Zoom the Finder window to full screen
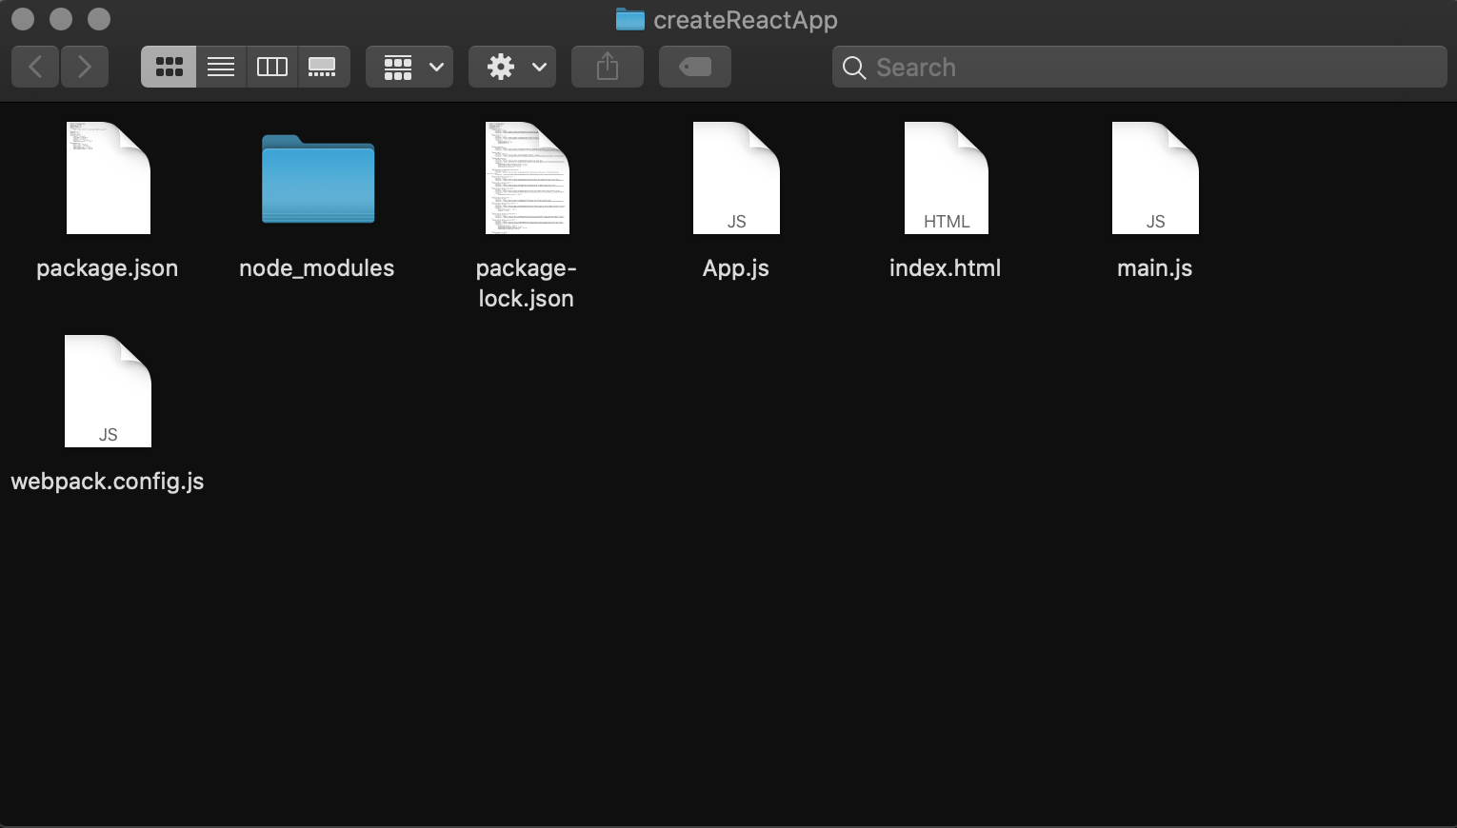The width and height of the screenshot is (1457, 828). pyautogui.click(x=99, y=19)
